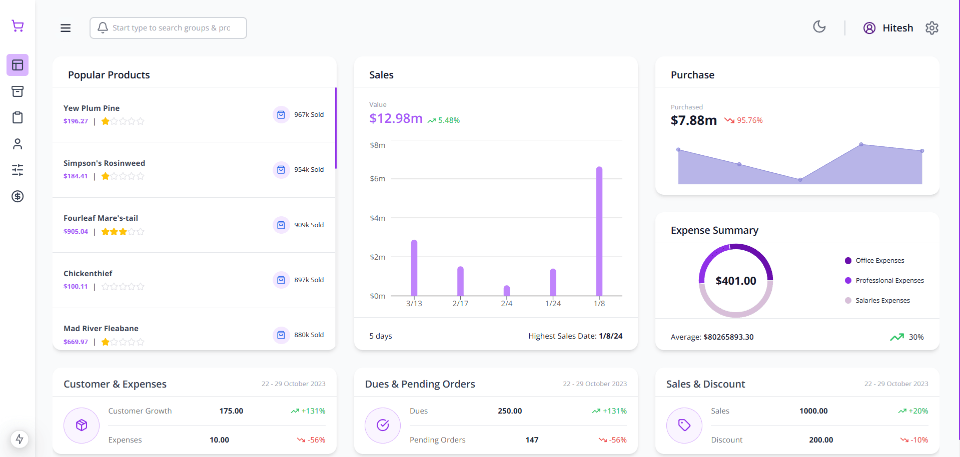The image size is (960, 457).
Task: Click Professional Expenses purple legend dot
Action: [x=848, y=281]
